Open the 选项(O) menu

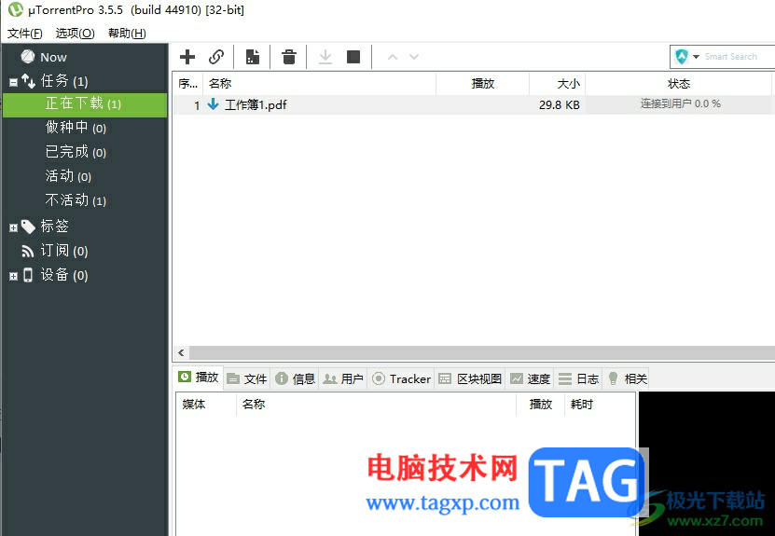click(76, 34)
